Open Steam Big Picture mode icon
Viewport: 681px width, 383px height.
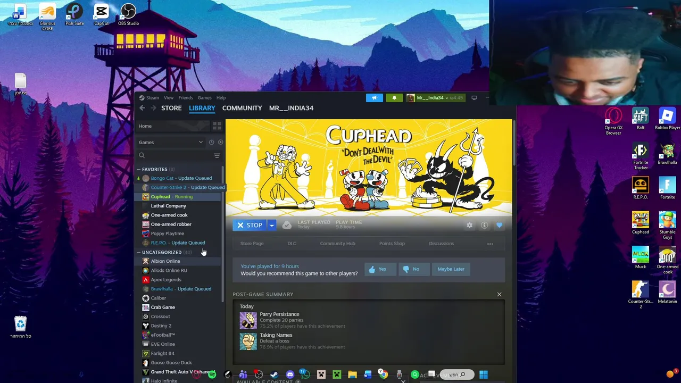474,98
